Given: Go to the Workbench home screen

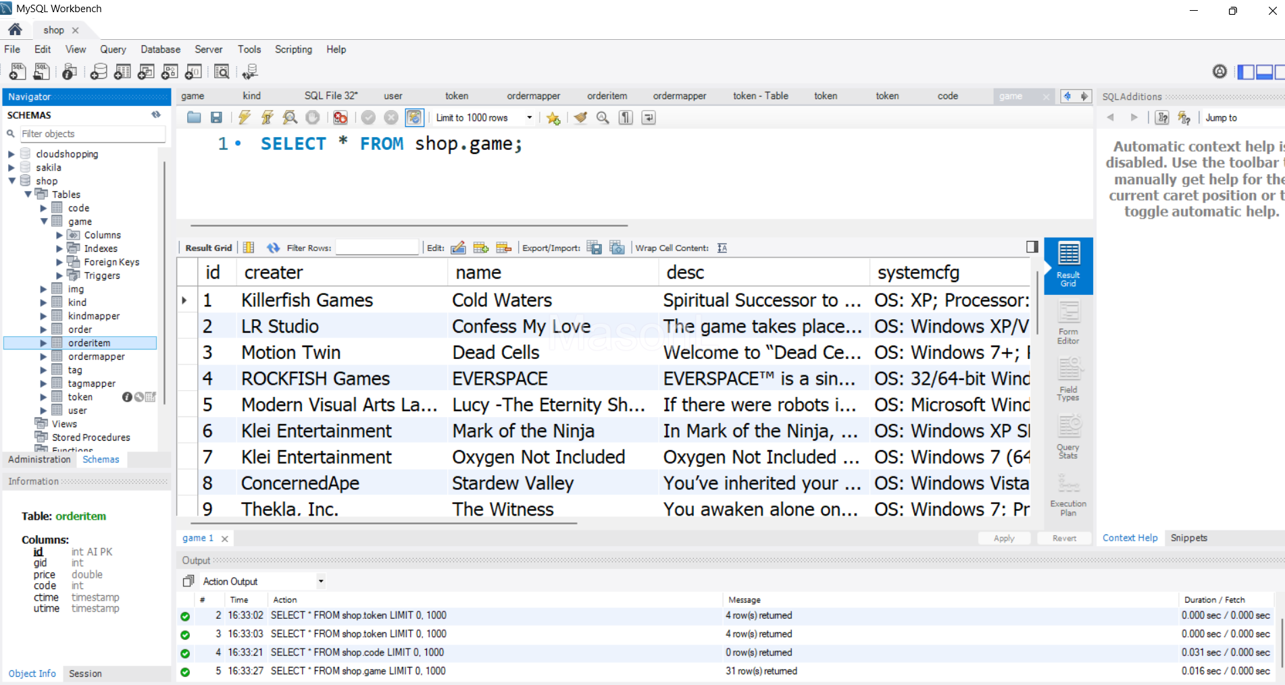Looking at the screenshot, I should [x=15, y=30].
